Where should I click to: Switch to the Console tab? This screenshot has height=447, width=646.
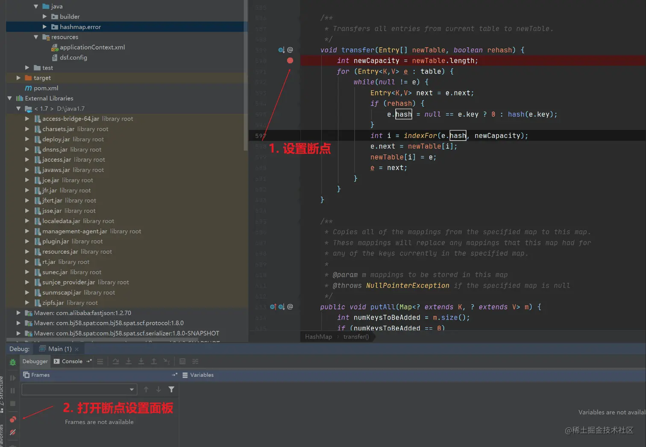[68, 361]
